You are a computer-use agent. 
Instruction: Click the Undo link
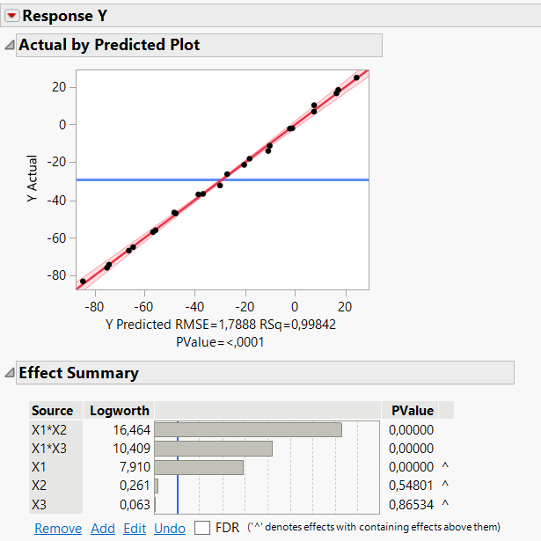point(170,529)
